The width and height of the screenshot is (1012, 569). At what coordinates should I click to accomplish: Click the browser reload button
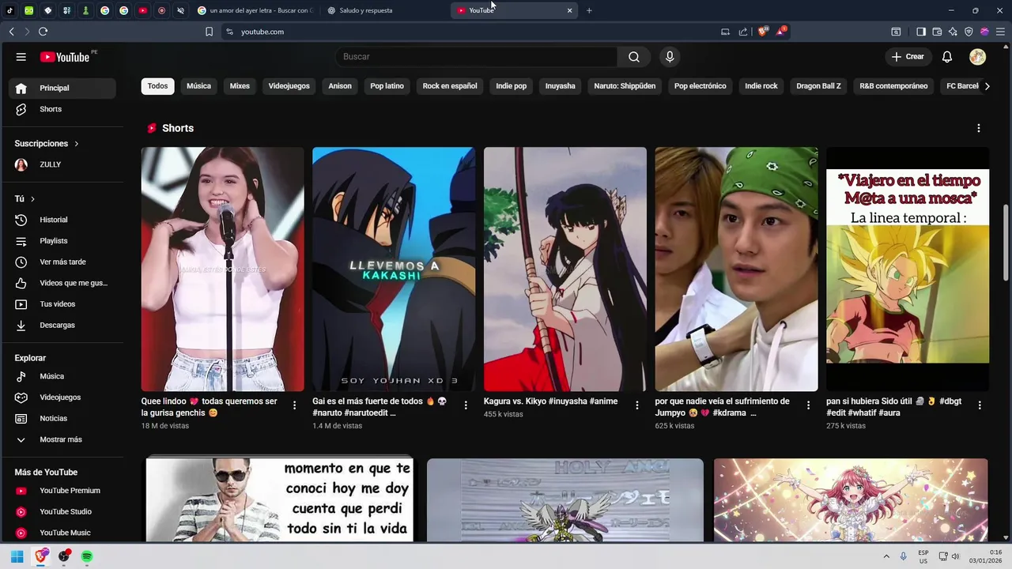(x=43, y=32)
